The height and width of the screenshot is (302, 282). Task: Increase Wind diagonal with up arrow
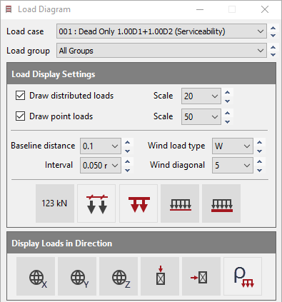click(x=260, y=161)
